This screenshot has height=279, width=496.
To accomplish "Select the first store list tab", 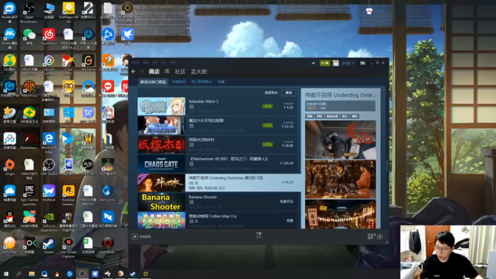I will click(x=153, y=82).
